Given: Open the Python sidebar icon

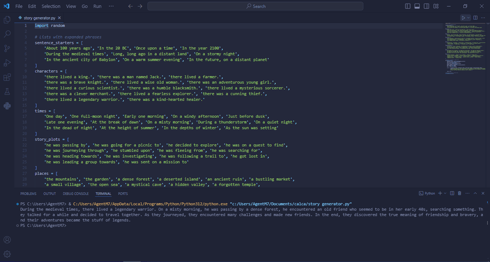Looking at the screenshot, I should pyautogui.click(x=7, y=106).
